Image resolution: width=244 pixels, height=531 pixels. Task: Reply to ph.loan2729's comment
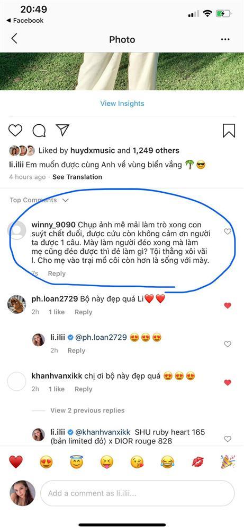(x=83, y=312)
